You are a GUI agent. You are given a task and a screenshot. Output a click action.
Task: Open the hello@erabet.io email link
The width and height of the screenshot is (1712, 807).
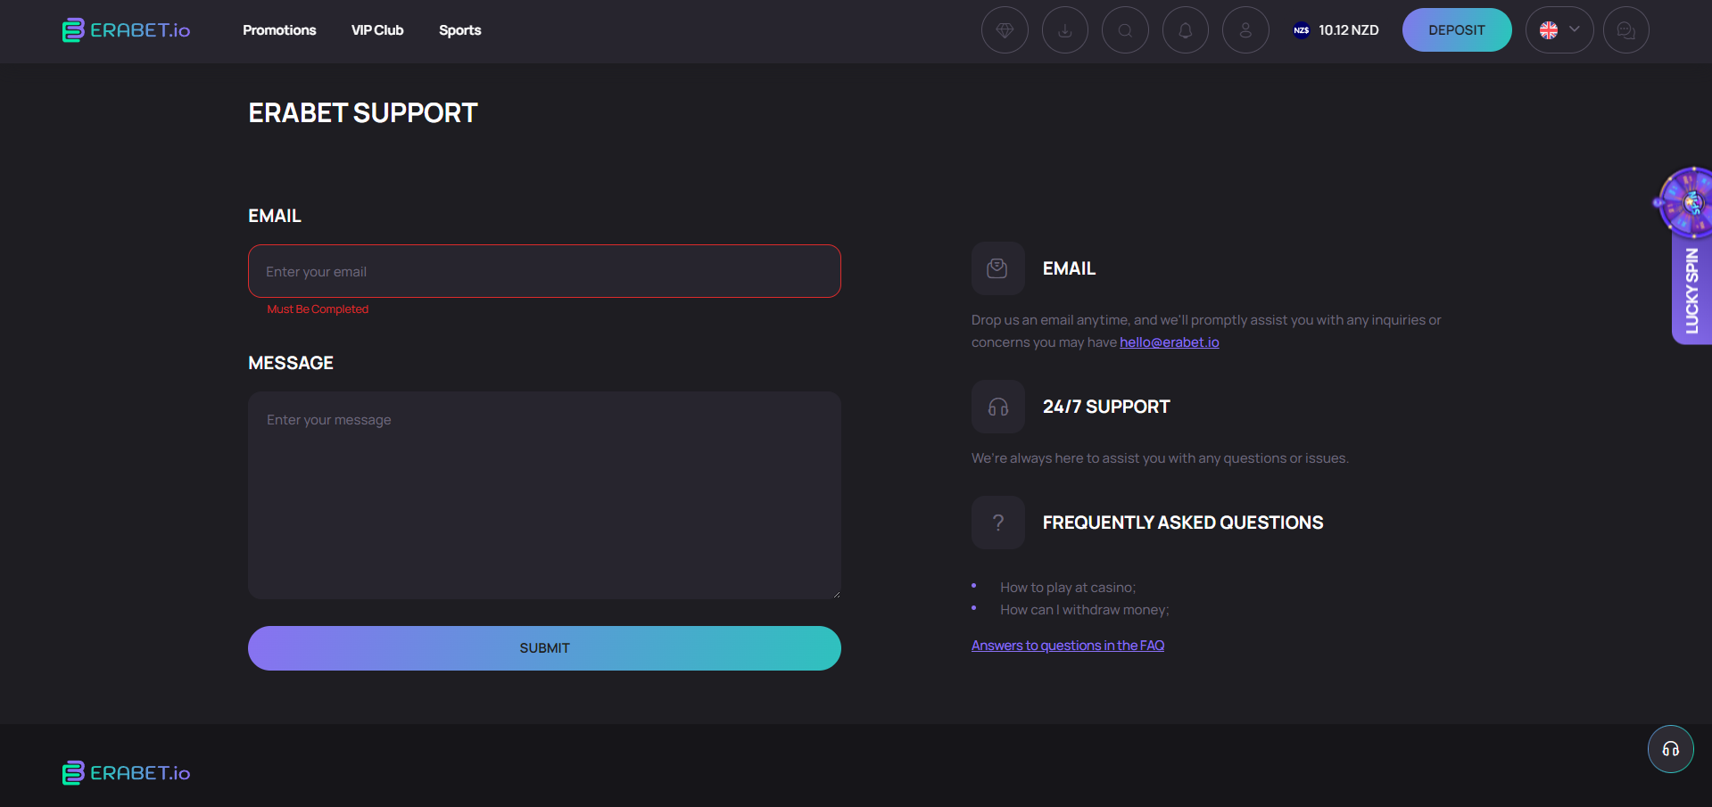(1170, 342)
